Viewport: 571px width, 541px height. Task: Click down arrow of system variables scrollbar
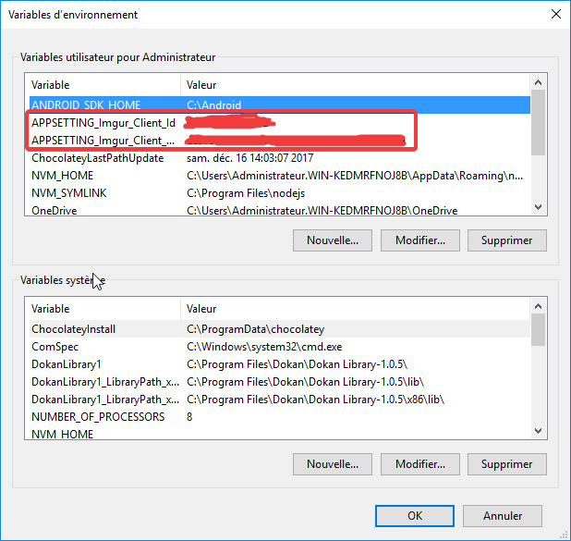[x=539, y=431]
